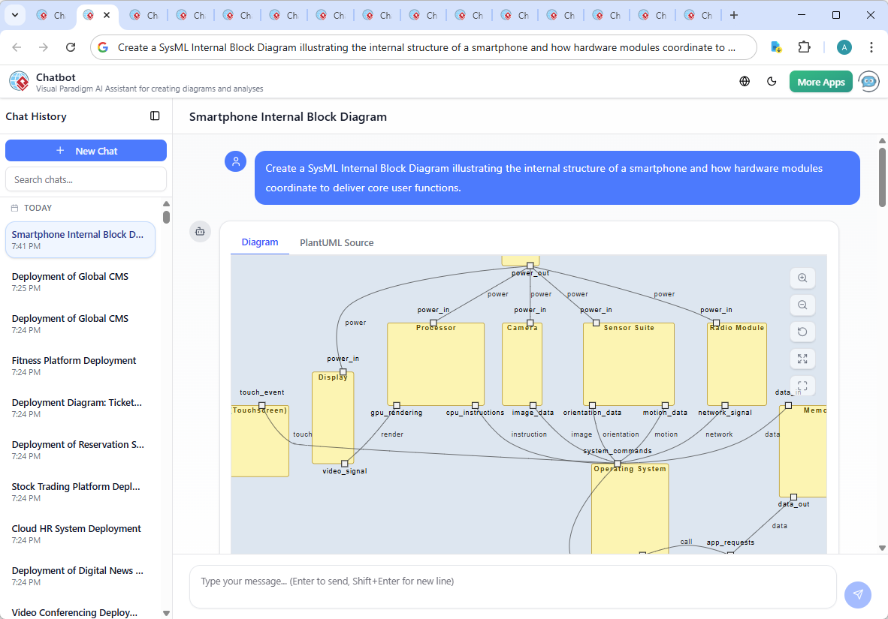The width and height of the screenshot is (888, 619).
Task: Start a New Chat
Action: [x=86, y=150]
